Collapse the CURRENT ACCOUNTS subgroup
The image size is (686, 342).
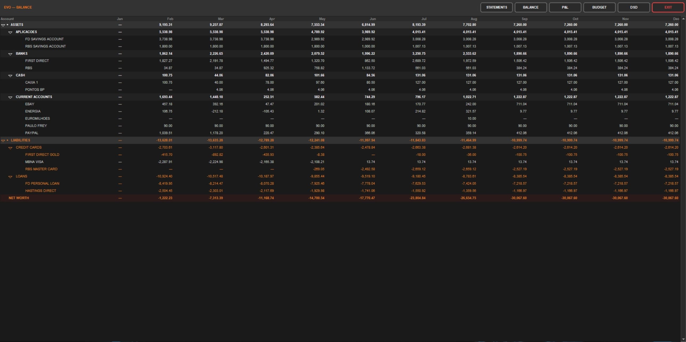click(10, 97)
